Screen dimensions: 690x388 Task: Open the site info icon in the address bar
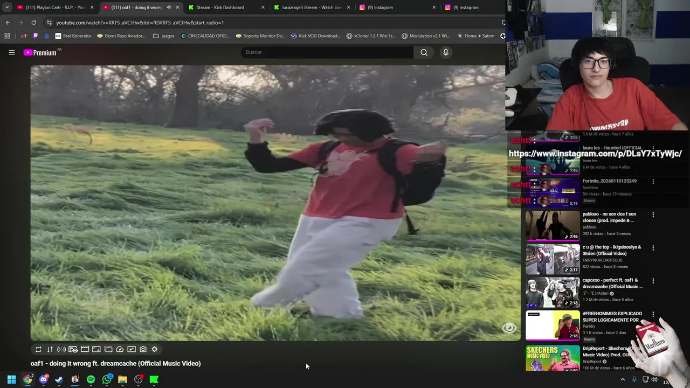pyautogui.click(x=49, y=23)
